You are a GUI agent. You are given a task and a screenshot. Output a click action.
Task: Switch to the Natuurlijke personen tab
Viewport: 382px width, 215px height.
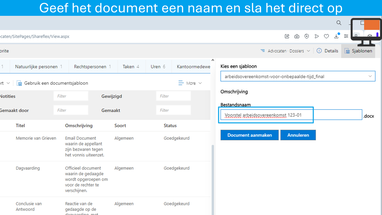point(39,67)
